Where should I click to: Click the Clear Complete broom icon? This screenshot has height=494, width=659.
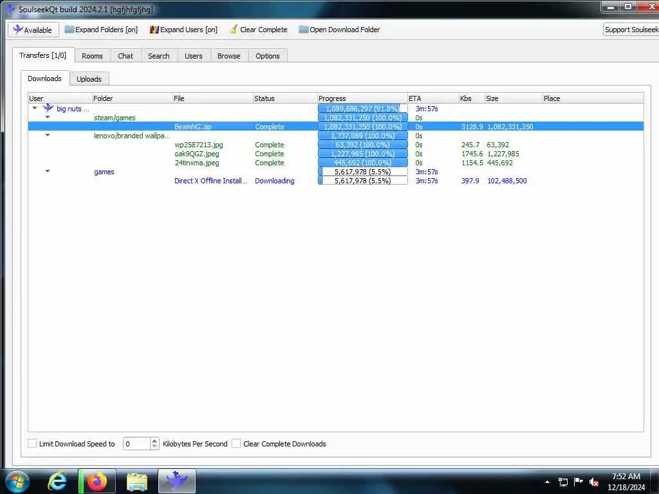(x=234, y=30)
